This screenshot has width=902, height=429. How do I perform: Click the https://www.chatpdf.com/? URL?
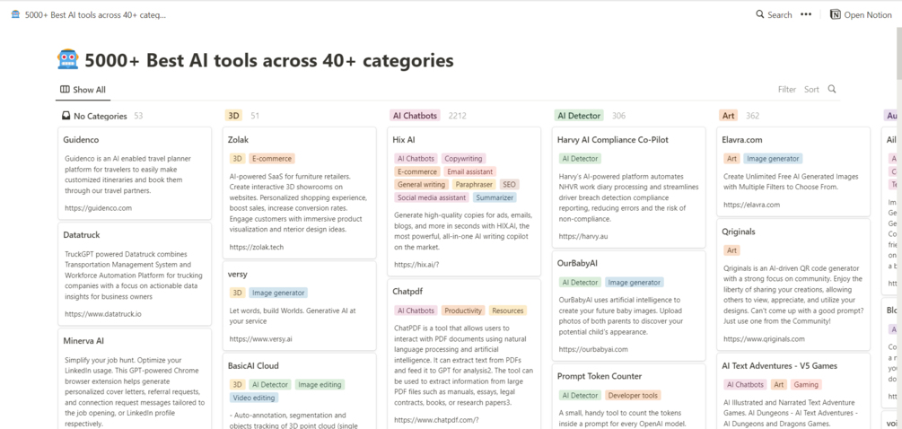[436, 420]
